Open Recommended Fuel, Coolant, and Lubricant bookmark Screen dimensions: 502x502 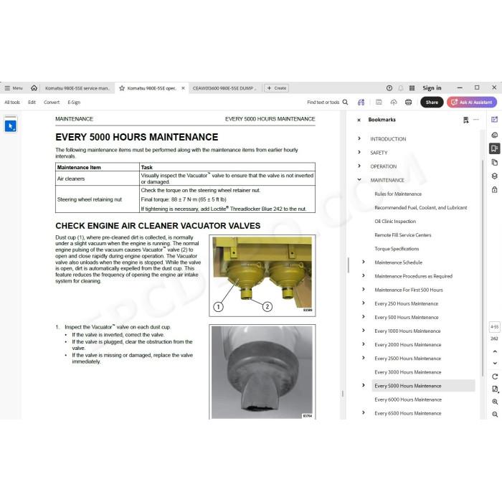(x=421, y=207)
